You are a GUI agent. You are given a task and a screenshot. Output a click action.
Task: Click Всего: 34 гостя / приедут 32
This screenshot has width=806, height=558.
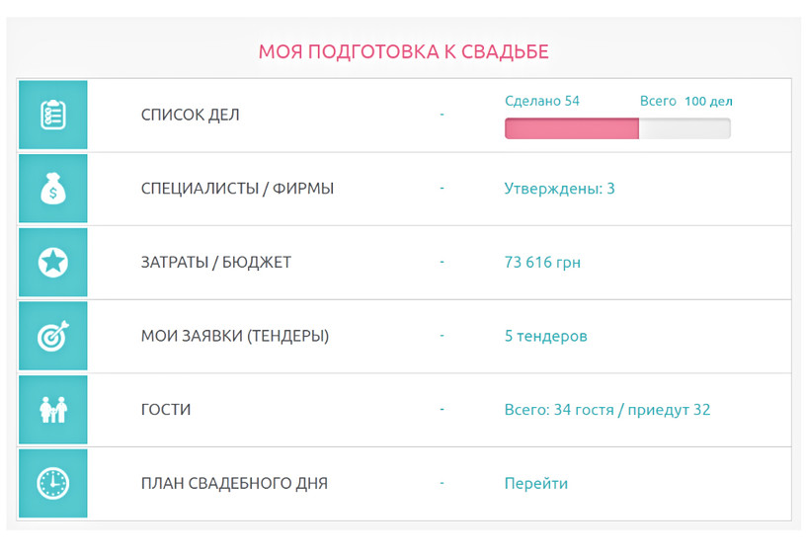coord(607,410)
